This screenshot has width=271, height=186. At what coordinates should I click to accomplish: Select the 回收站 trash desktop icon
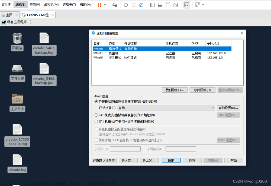click(17, 42)
